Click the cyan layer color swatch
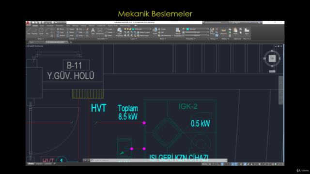310x174 pixels. coord(133,29)
